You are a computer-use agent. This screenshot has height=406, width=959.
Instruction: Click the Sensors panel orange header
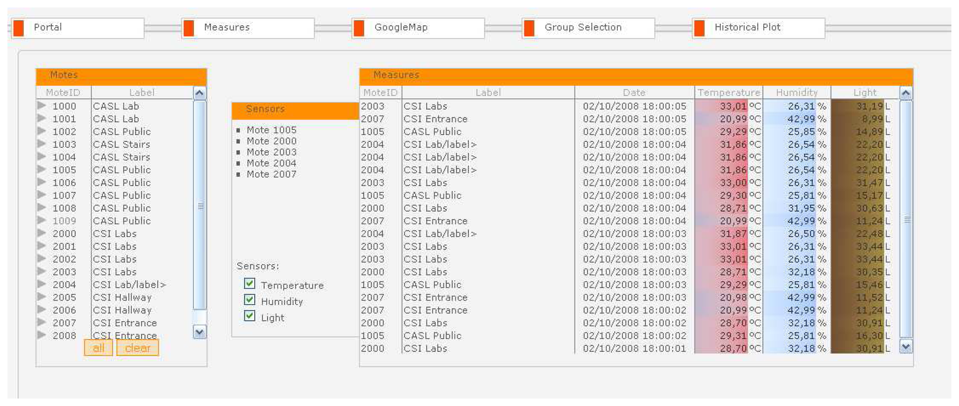[x=295, y=110]
